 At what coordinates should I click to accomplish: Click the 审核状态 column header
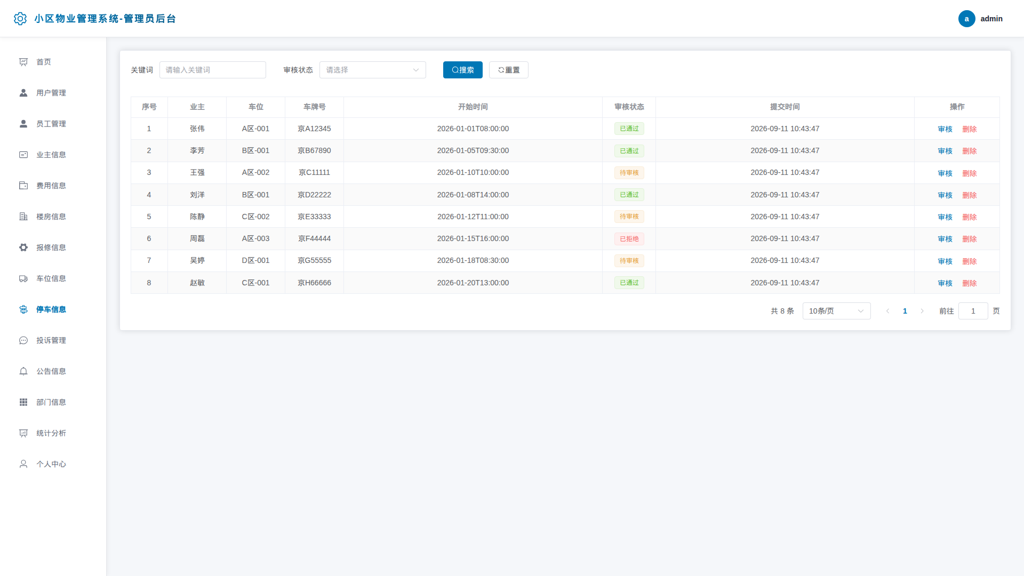[x=629, y=107]
